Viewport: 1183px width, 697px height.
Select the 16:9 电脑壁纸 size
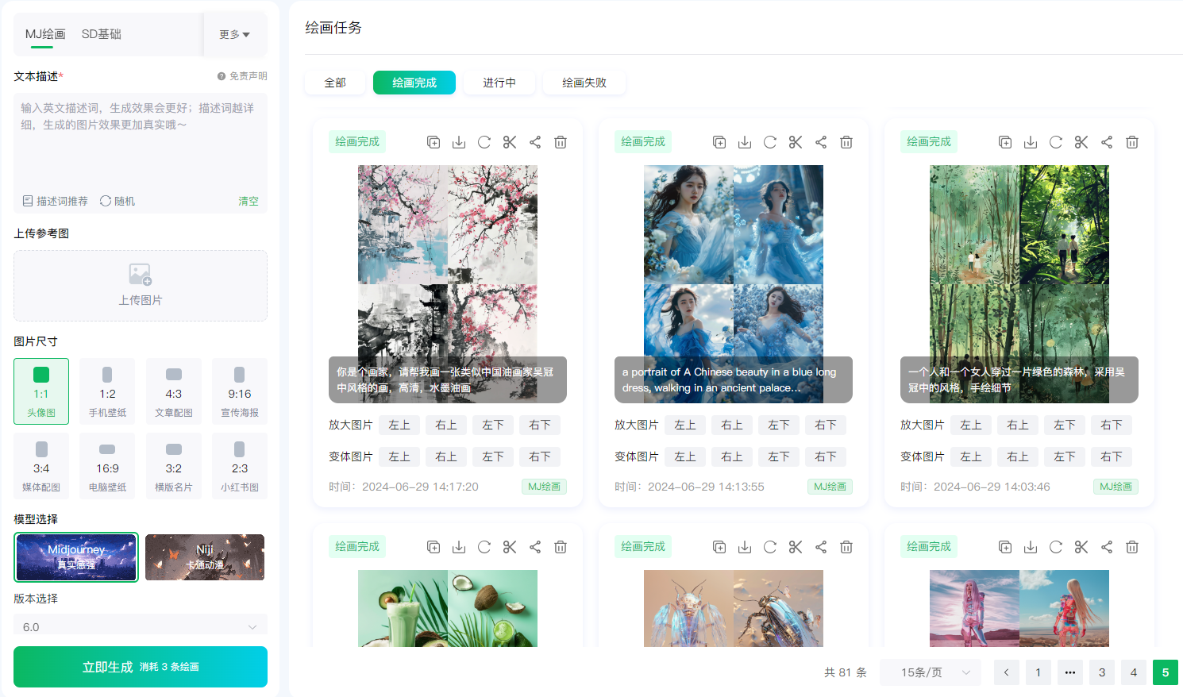107,466
